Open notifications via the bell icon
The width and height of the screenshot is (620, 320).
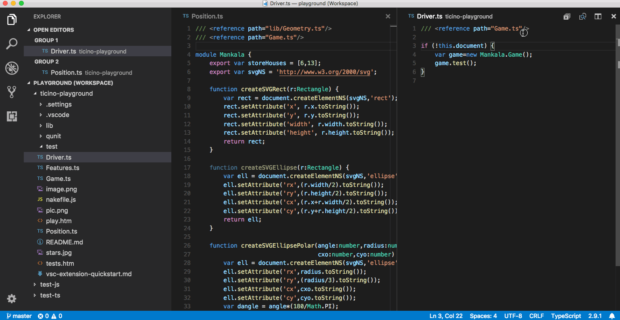click(x=612, y=316)
